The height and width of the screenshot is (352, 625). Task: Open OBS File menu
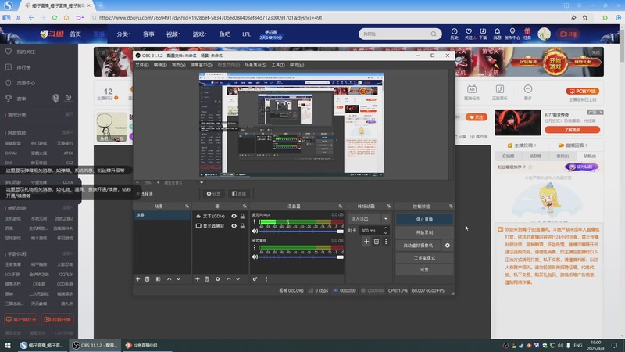(x=142, y=65)
